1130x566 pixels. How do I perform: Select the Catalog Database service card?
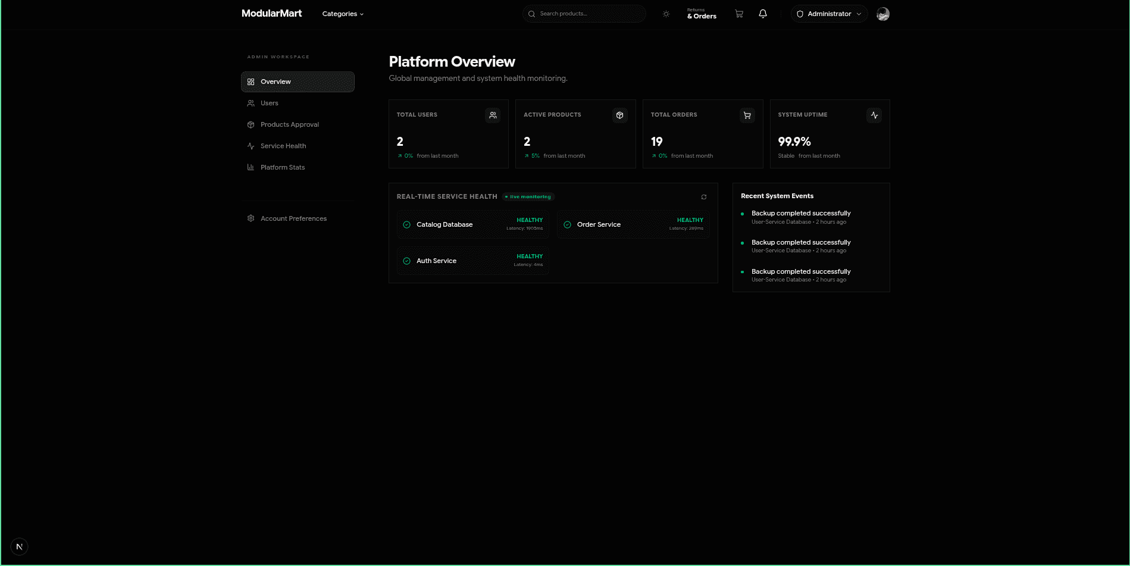(x=473, y=224)
